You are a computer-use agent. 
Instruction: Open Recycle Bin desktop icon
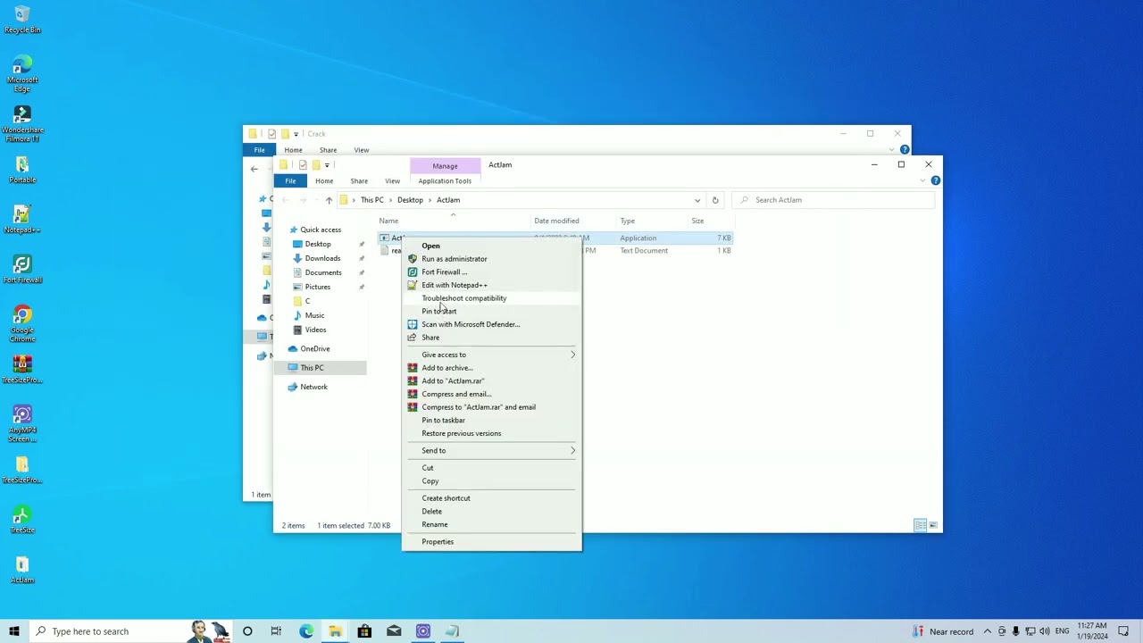pos(22,21)
